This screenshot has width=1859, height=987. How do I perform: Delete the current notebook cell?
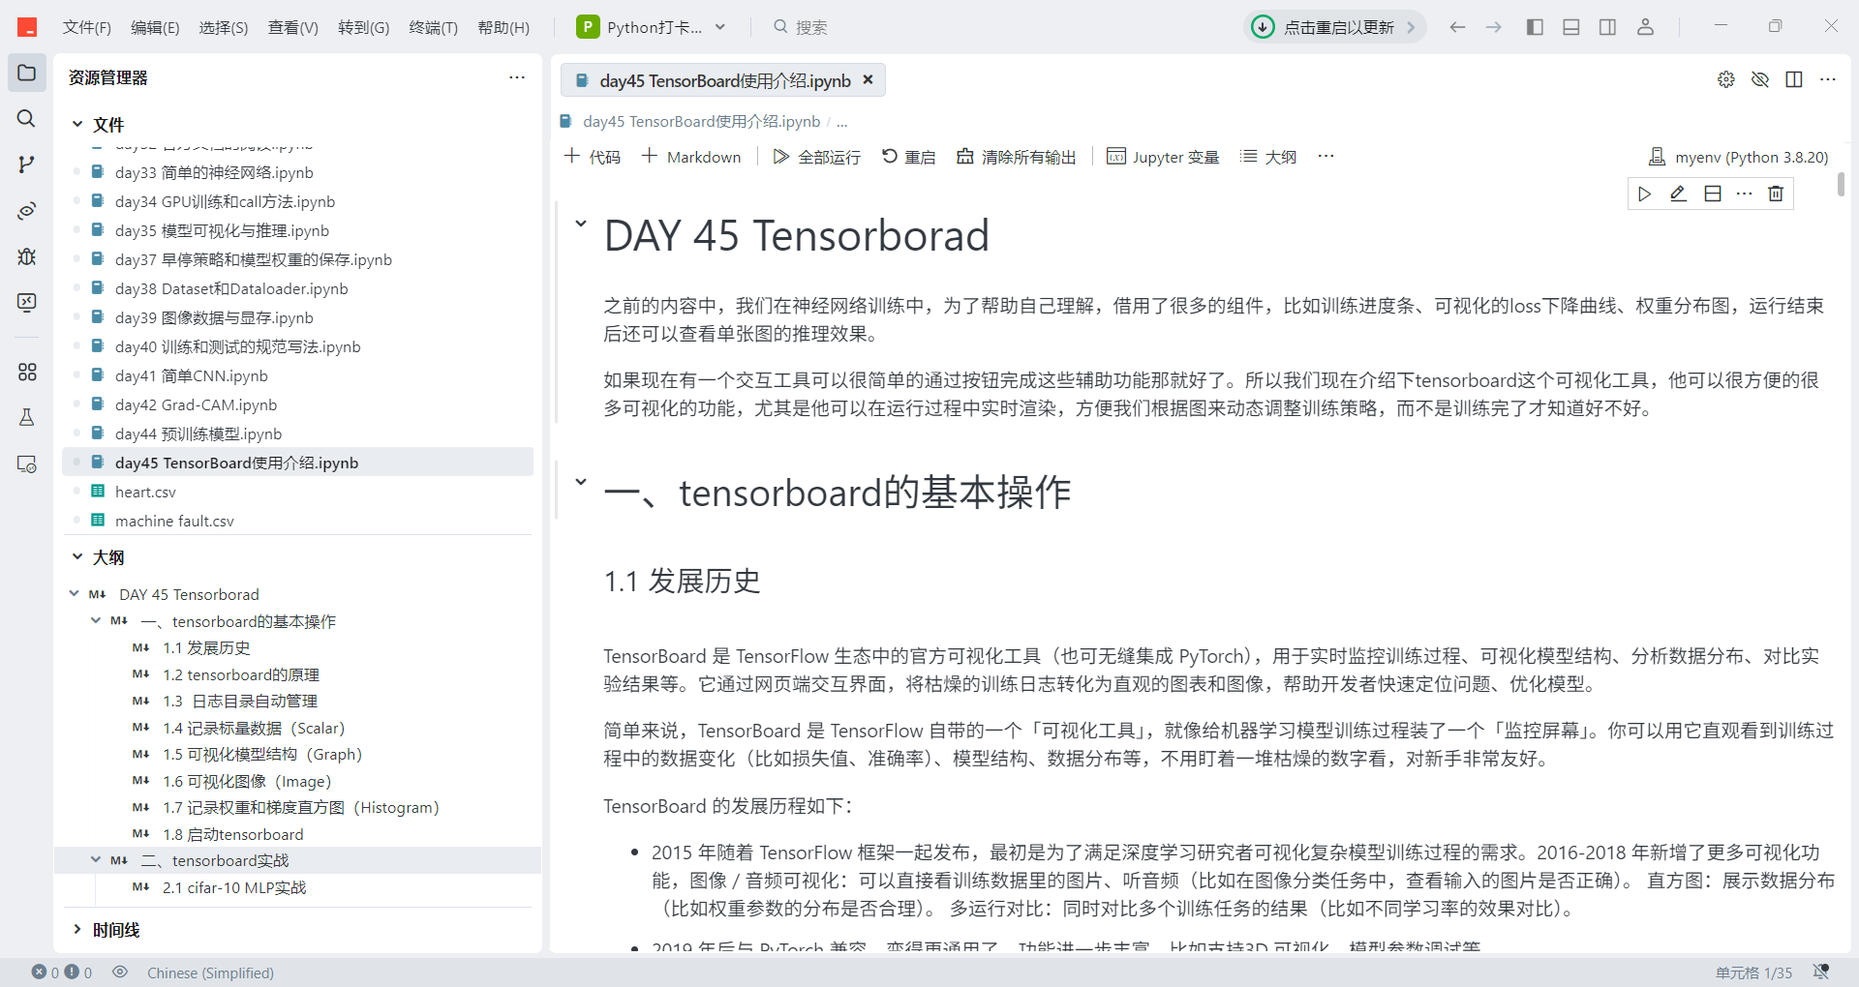point(1776,194)
